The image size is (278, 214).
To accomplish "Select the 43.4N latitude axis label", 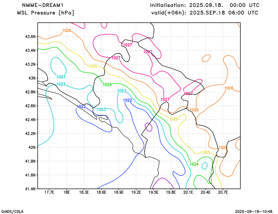I will coord(30,50).
